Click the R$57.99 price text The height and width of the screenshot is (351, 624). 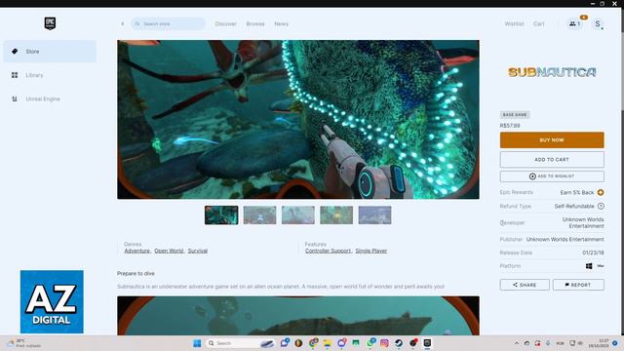510,126
